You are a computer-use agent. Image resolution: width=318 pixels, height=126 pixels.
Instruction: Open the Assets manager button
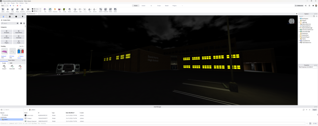(115, 10)
